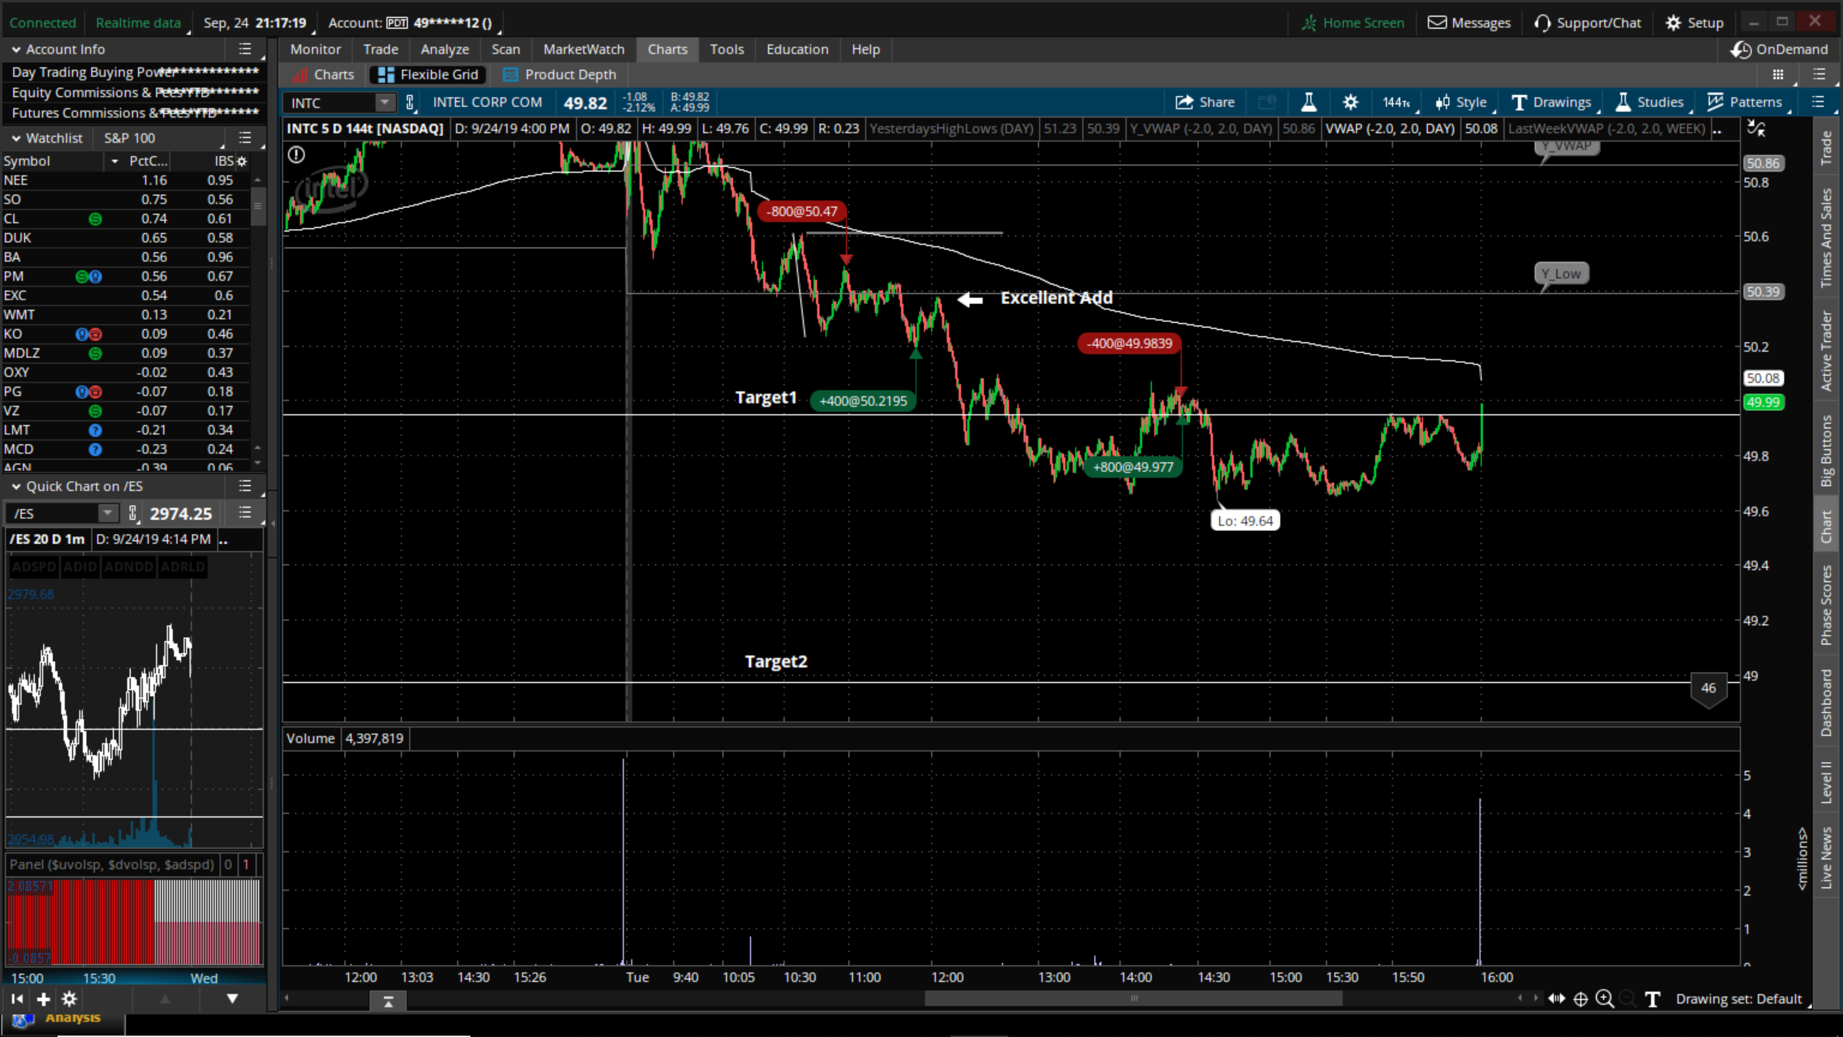
Task: Toggle the Level II sidebar panel
Action: pos(1827,782)
